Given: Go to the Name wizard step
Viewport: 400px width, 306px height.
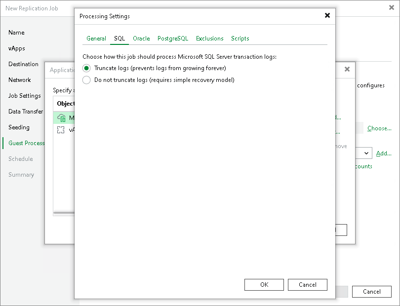Looking at the screenshot, I should (x=16, y=33).
